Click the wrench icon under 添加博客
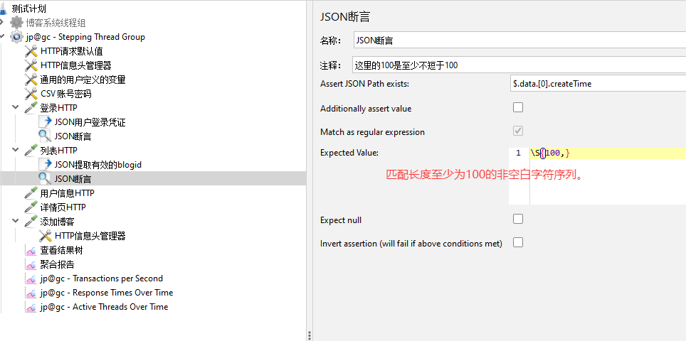The width and height of the screenshot is (686, 341). point(45,236)
